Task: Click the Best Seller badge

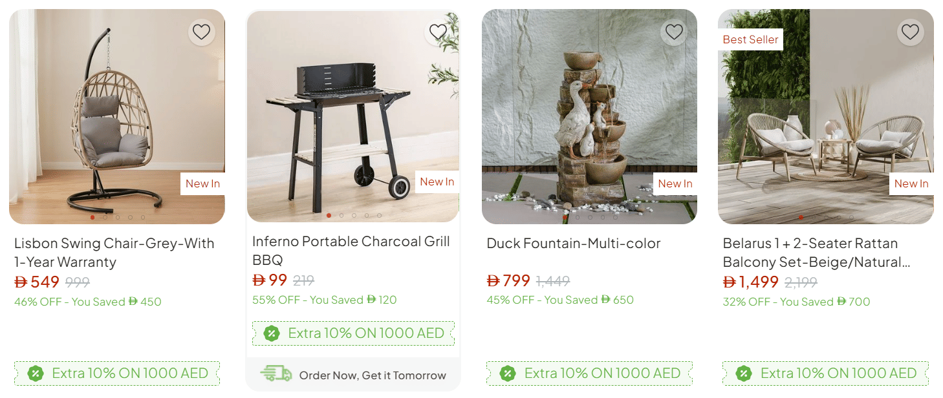Action: click(x=750, y=39)
